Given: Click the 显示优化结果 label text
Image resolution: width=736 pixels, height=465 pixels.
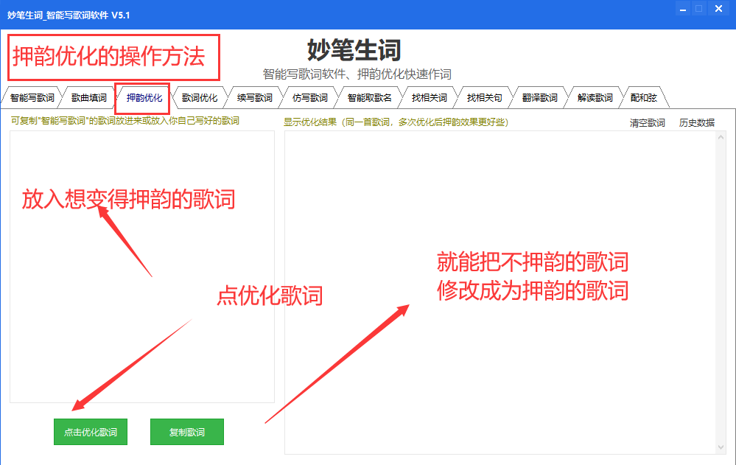Looking at the screenshot, I should pos(396,122).
